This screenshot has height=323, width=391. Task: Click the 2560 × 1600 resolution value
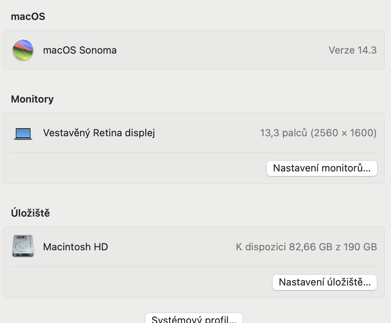[x=343, y=133]
